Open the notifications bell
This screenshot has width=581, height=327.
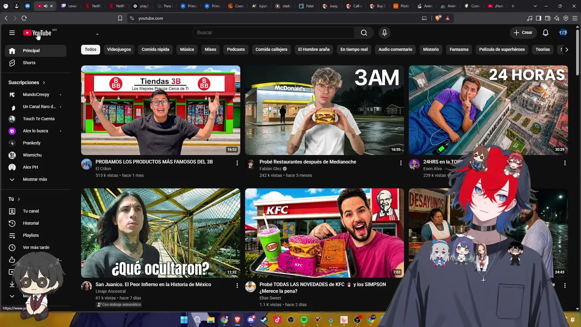click(546, 33)
